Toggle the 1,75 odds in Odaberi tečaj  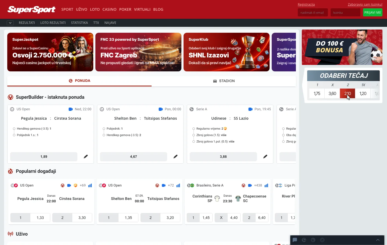(x=317, y=93)
